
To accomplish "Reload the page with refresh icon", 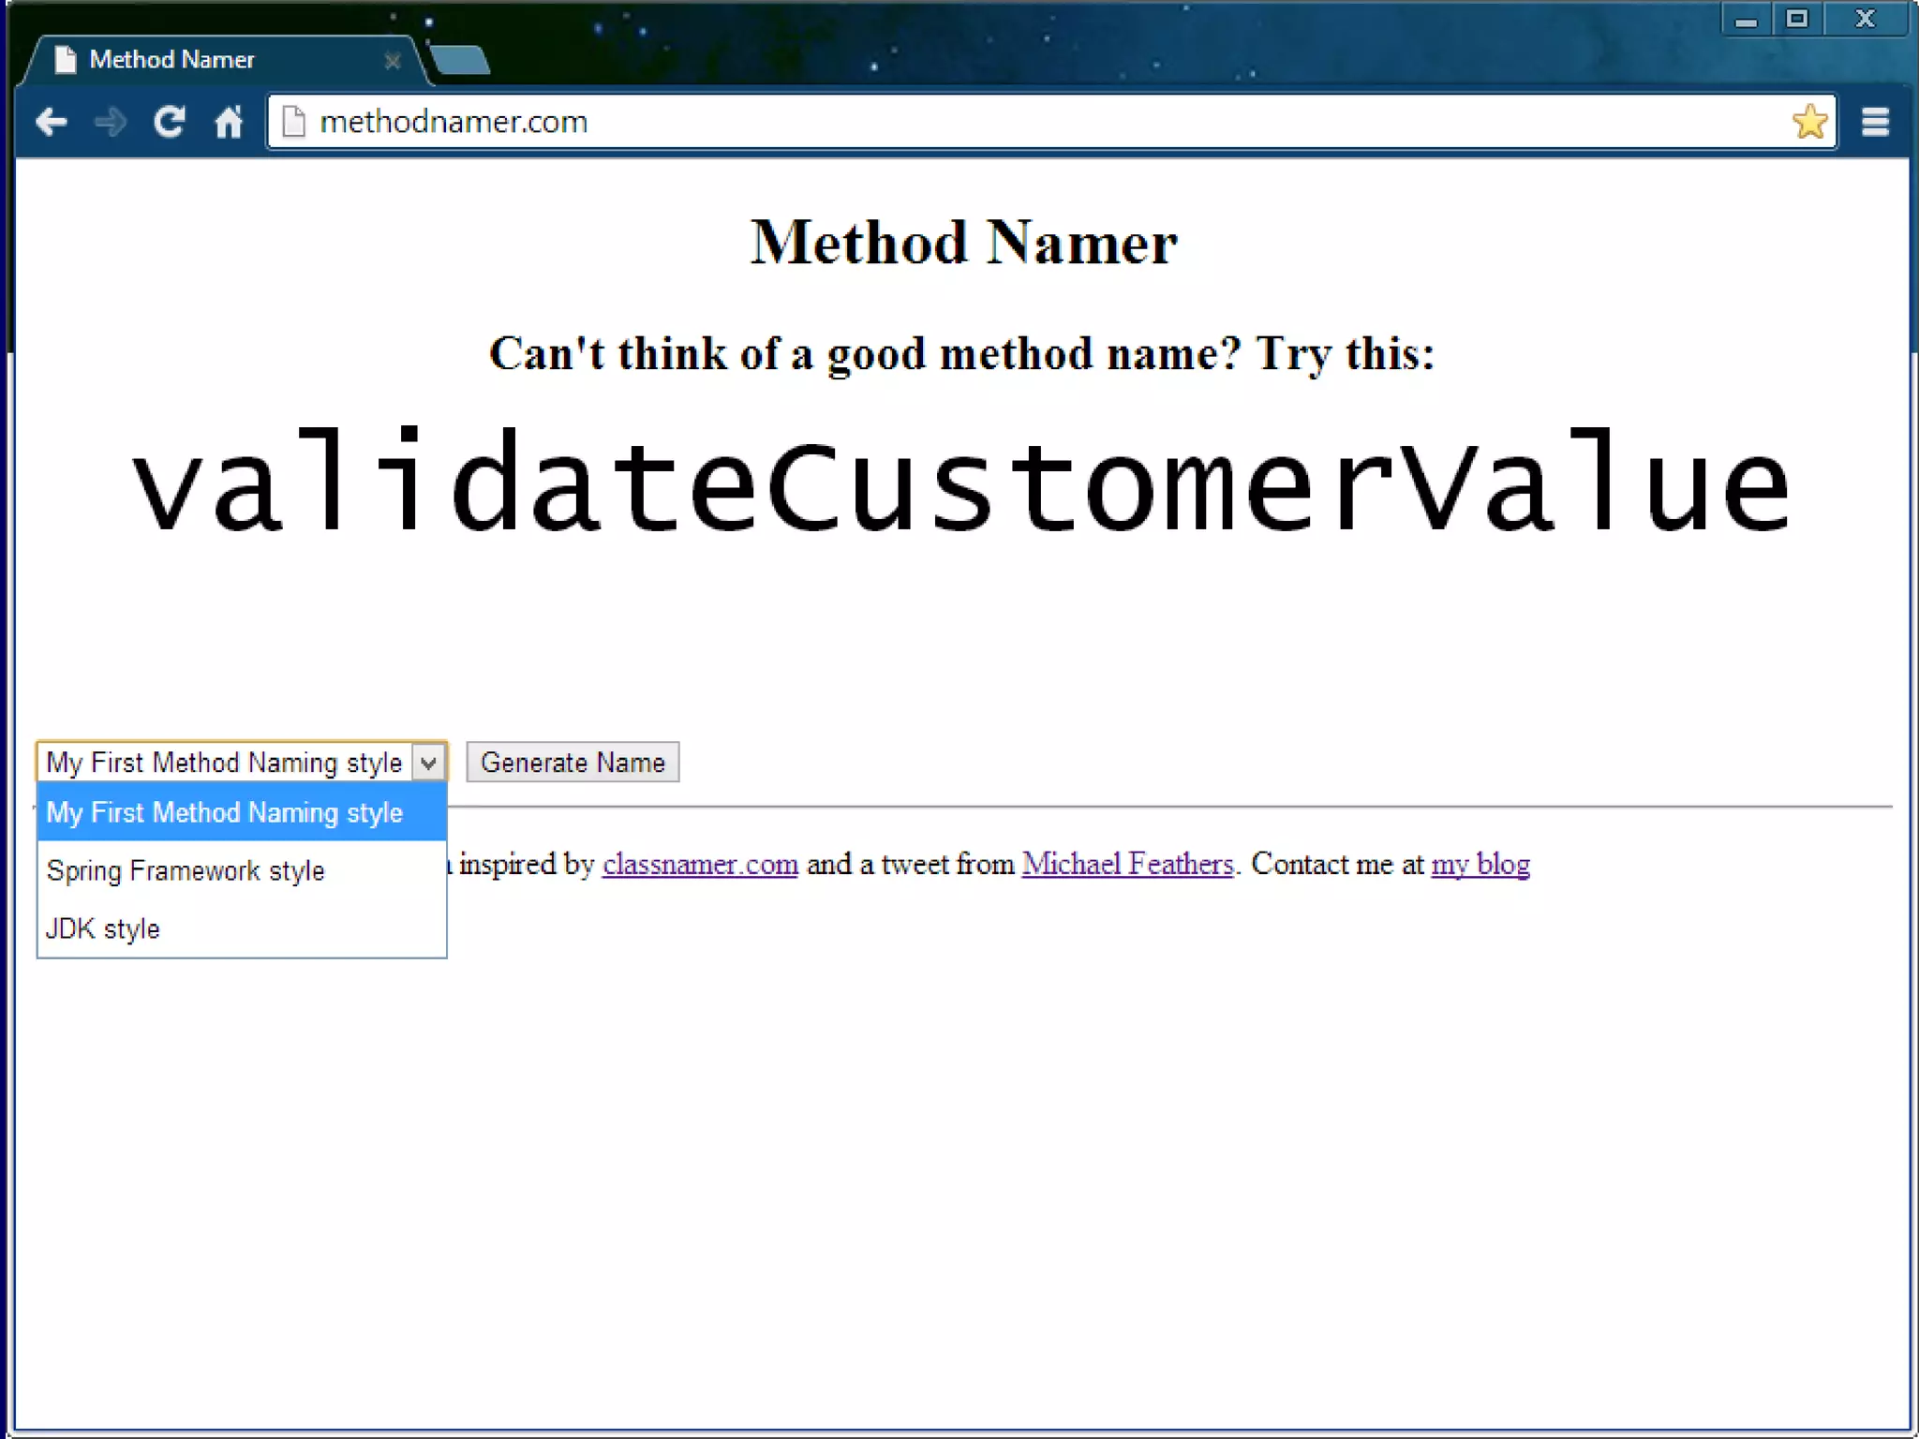I will click(x=170, y=122).
